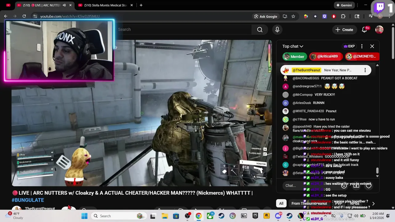Send a heart reaction in chat

[368, 185]
